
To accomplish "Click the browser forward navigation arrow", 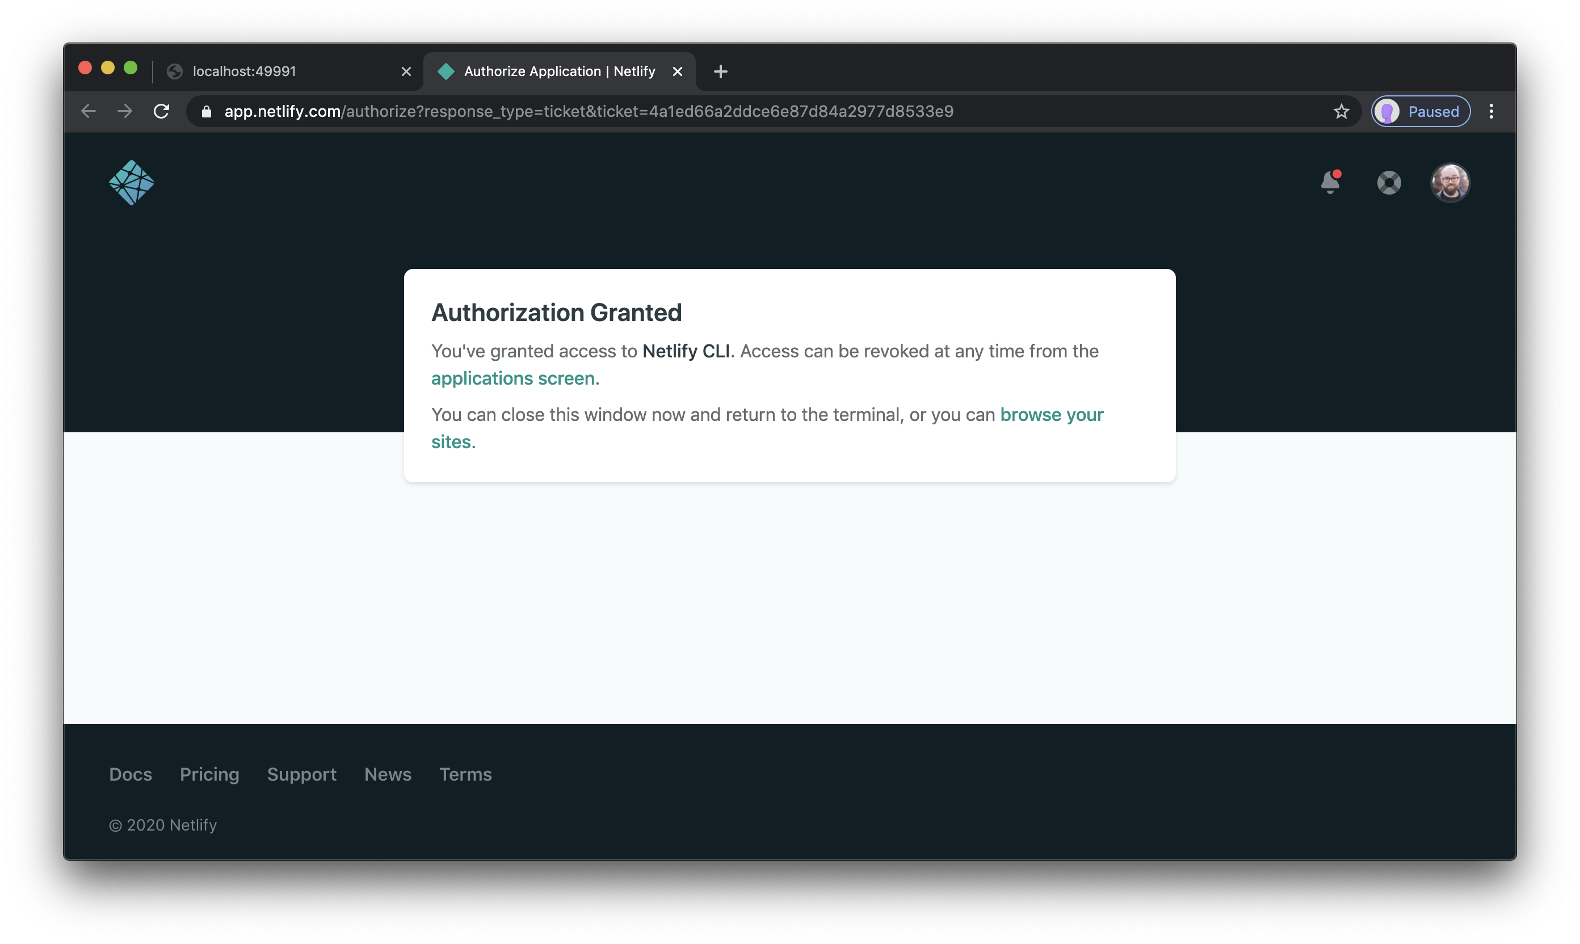I will coord(125,111).
